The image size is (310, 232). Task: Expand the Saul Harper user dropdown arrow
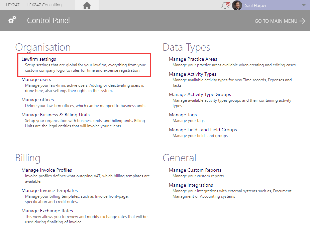pyautogui.click(x=304, y=5)
